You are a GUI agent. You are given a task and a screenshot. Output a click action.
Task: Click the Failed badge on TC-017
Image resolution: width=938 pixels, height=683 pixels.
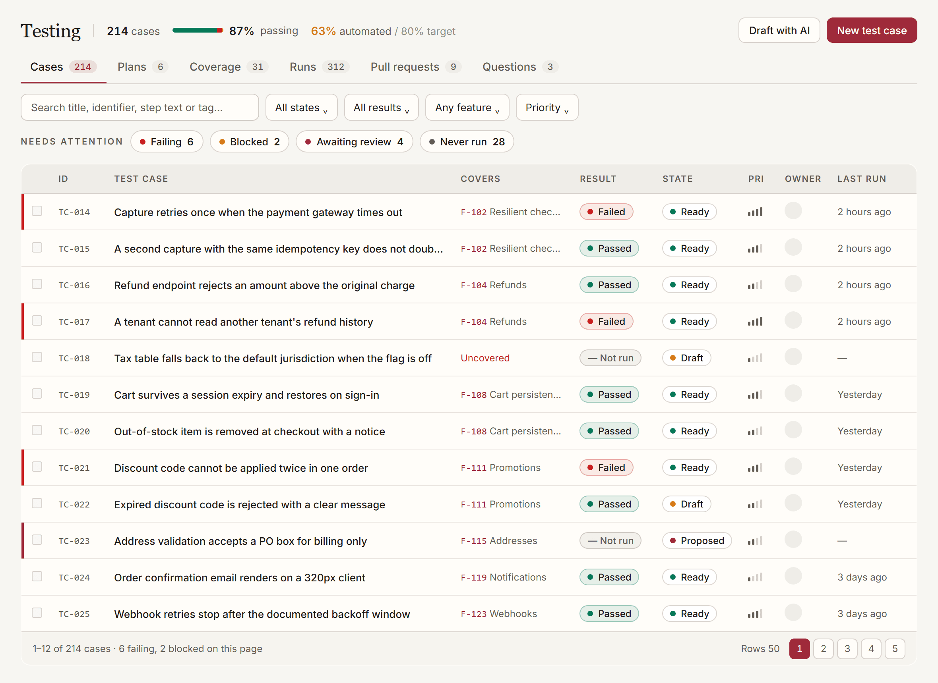pyautogui.click(x=606, y=322)
